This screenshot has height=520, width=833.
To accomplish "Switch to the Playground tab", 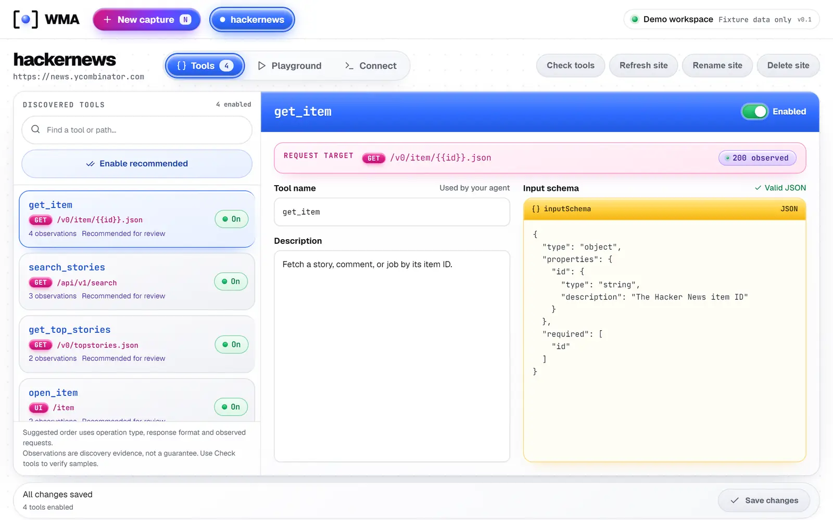I will pyautogui.click(x=289, y=66).
